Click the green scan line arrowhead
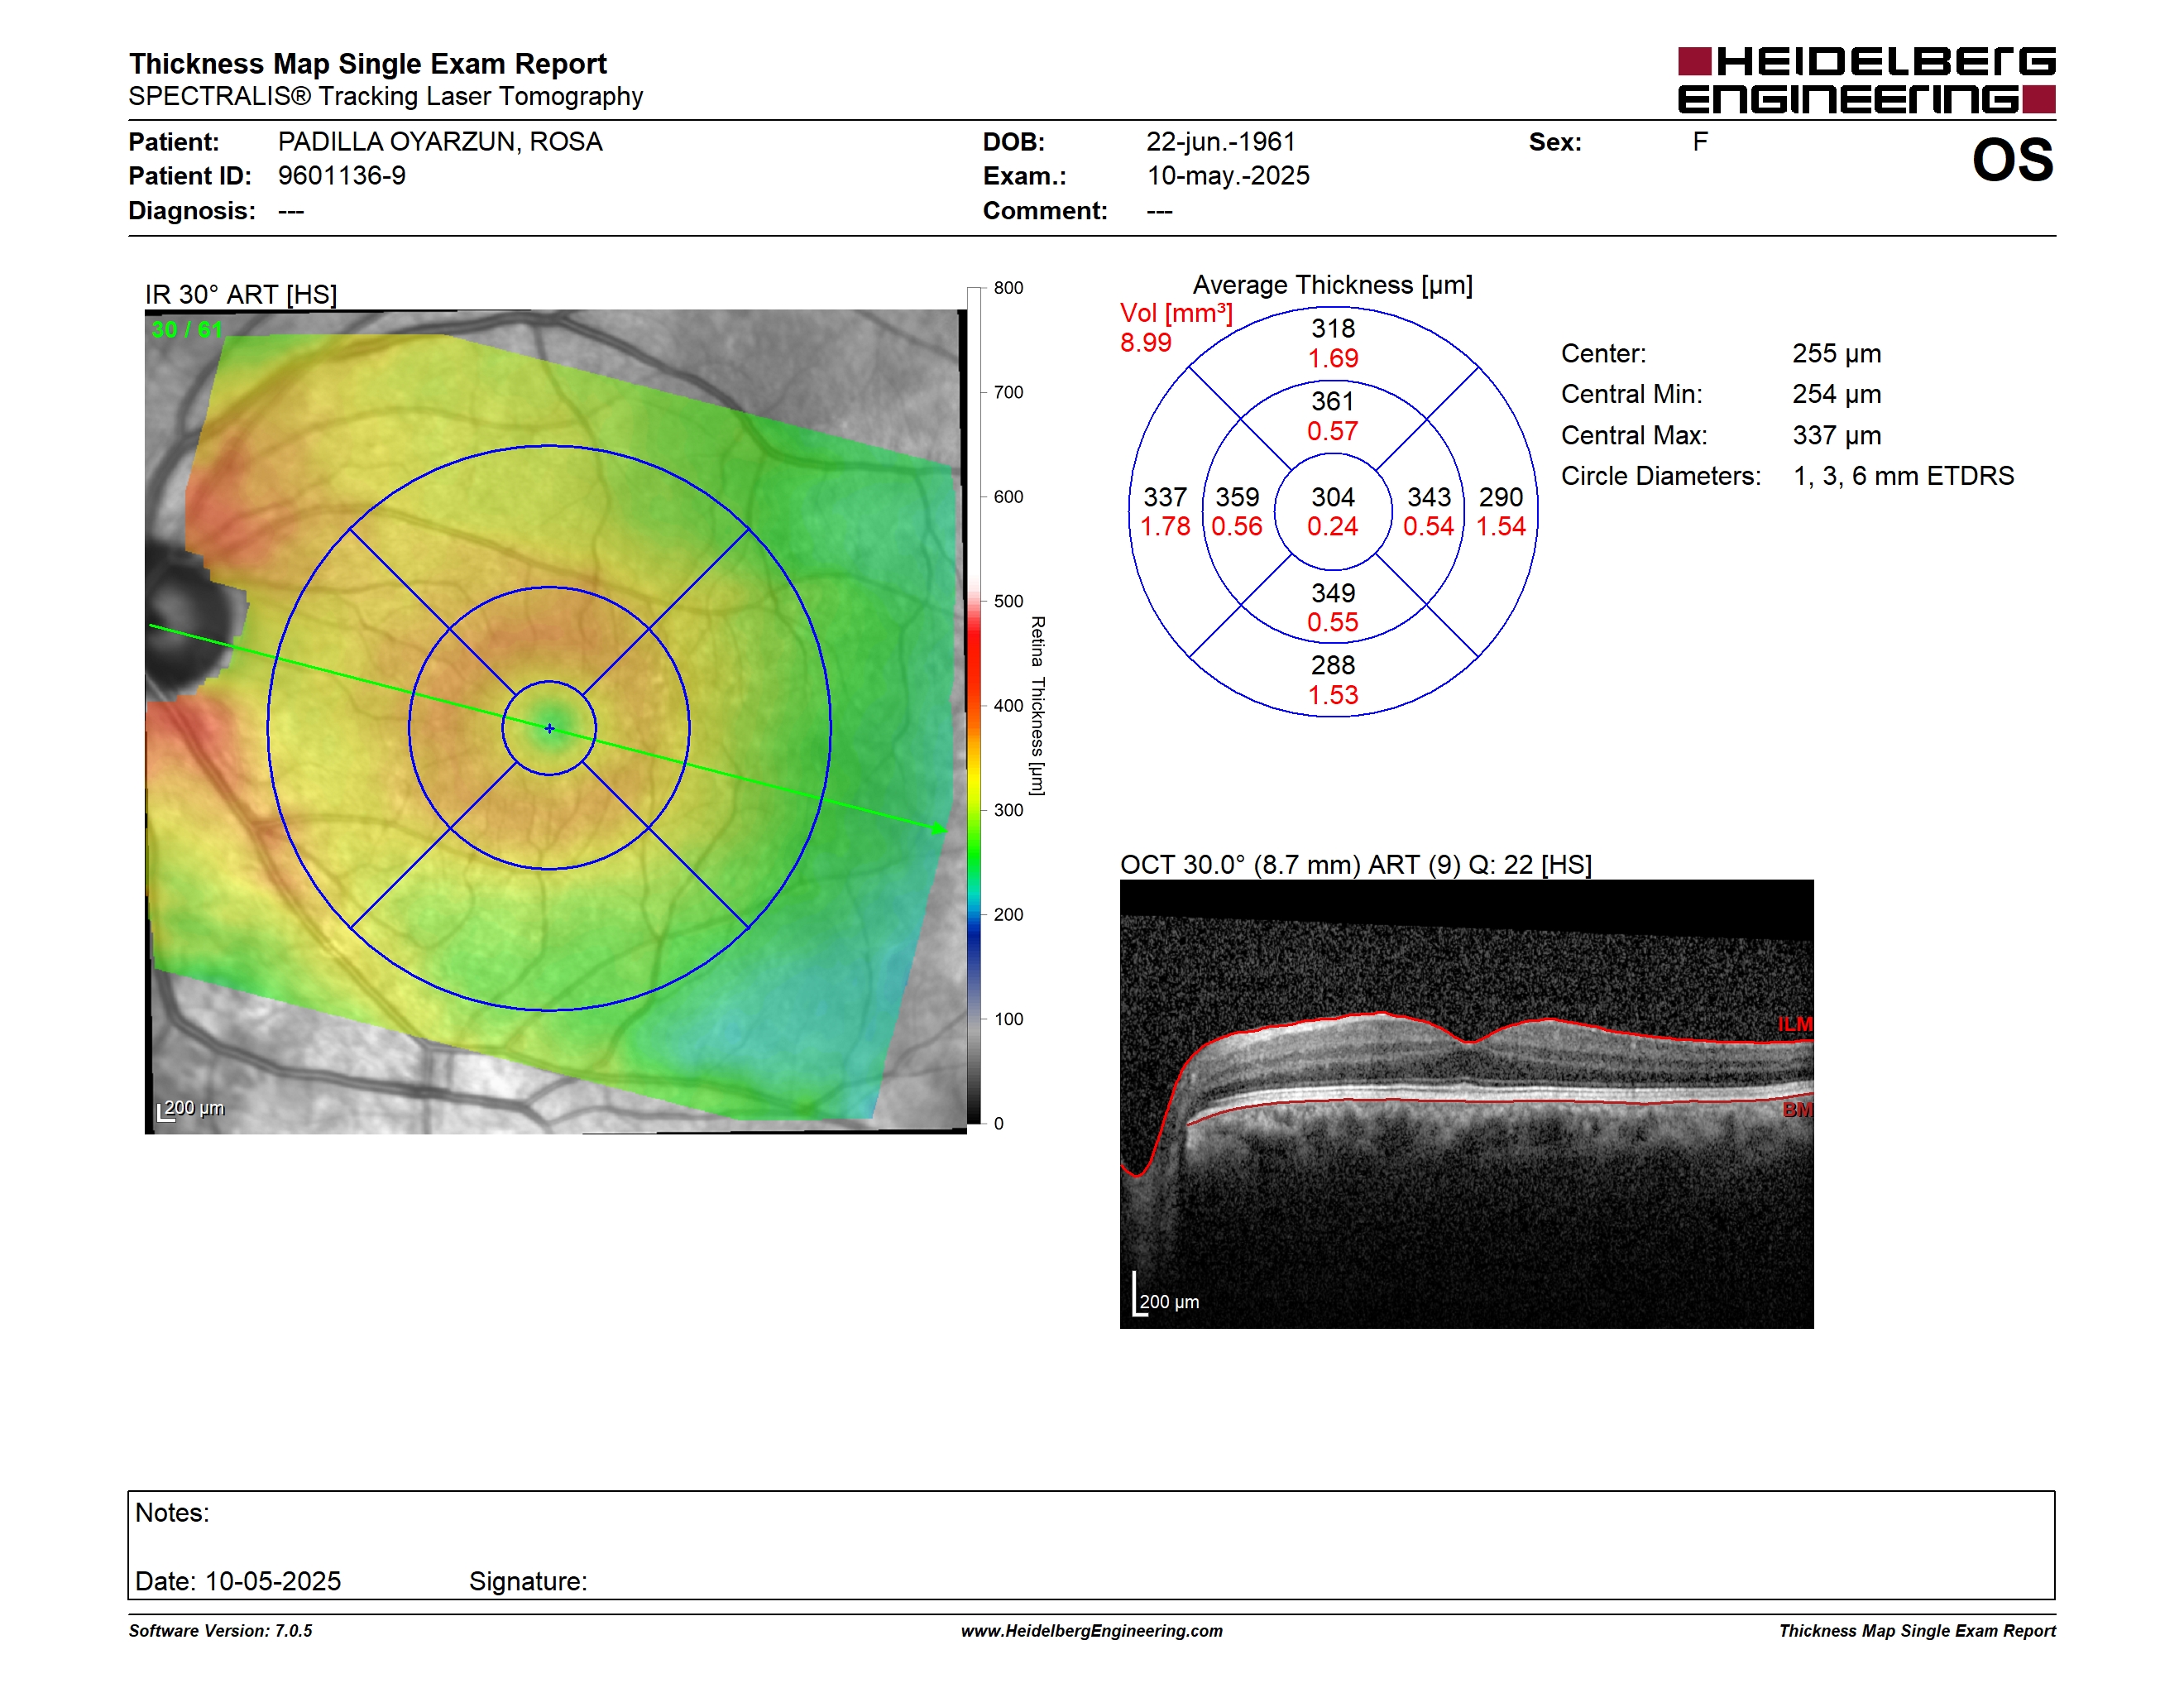This screenshot has height=1688, width=2184. pos(938,829)
